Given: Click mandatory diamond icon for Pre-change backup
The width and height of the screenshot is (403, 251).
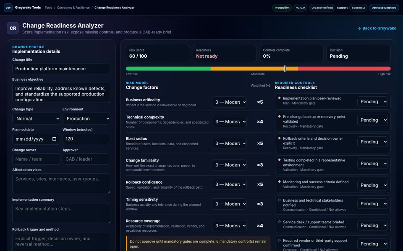Looking at the screenshot, I should (x=280, y=116).
